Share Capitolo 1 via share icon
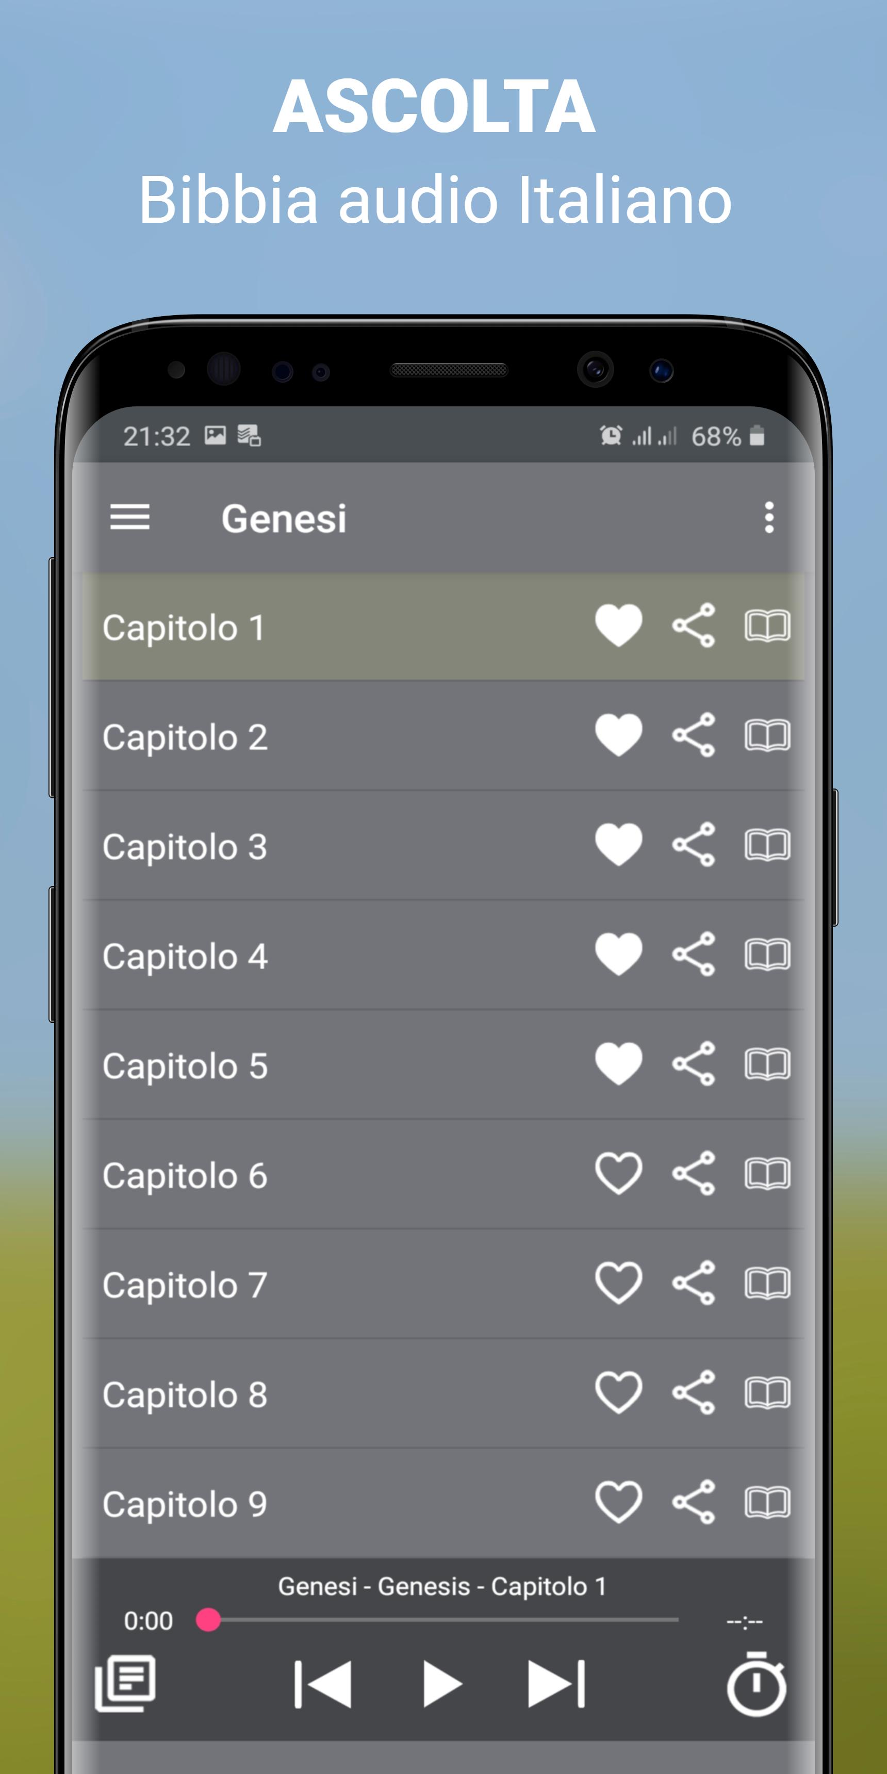The width and height of the screenshot is (887, 1774). [x=694, y=626]
